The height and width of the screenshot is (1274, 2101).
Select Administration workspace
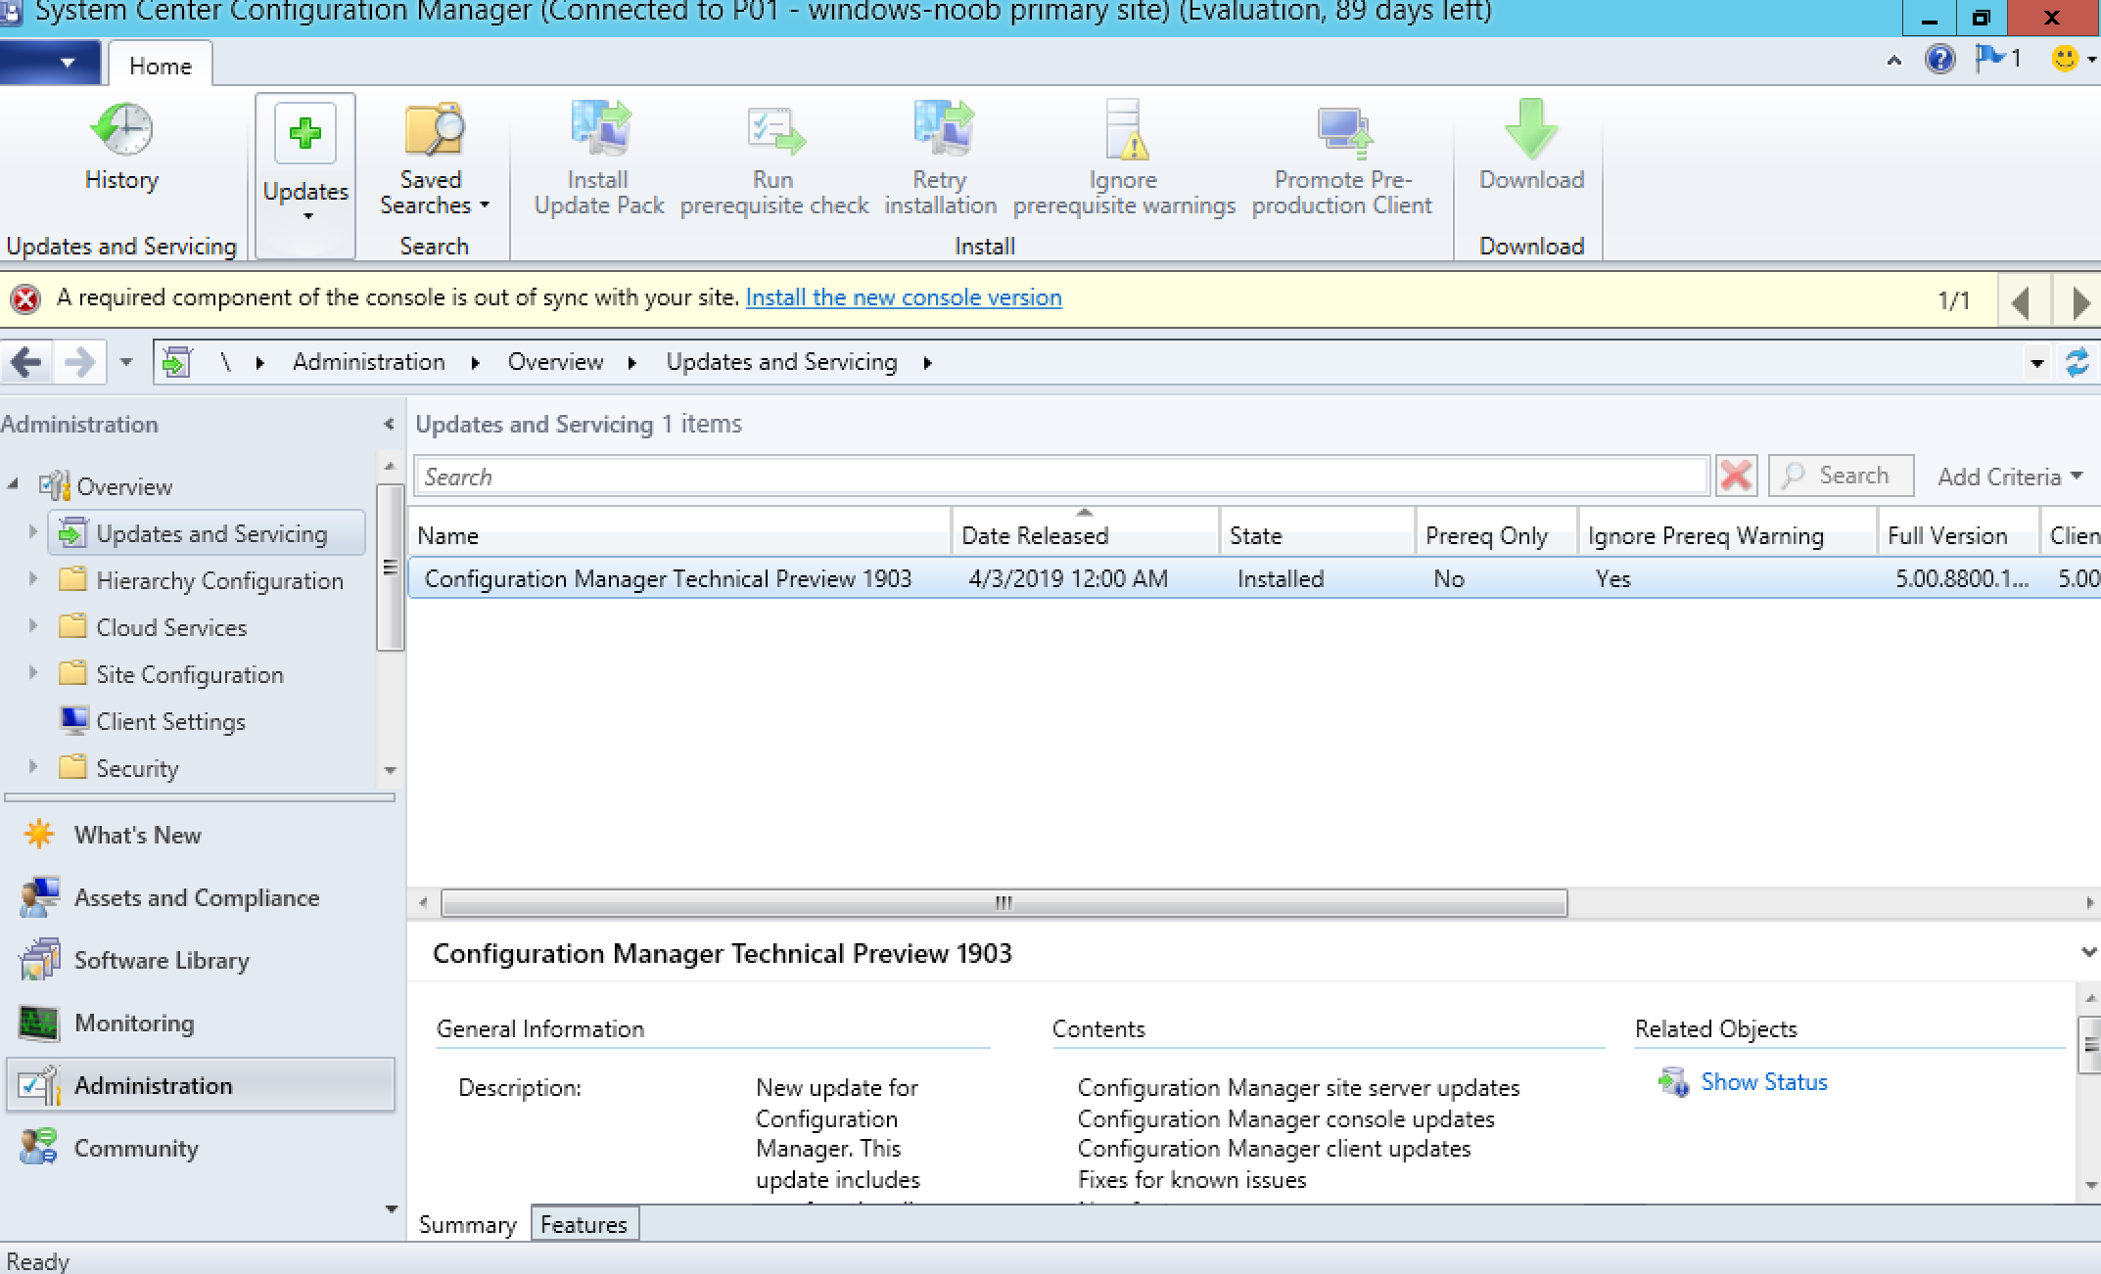click(201, 1085)
